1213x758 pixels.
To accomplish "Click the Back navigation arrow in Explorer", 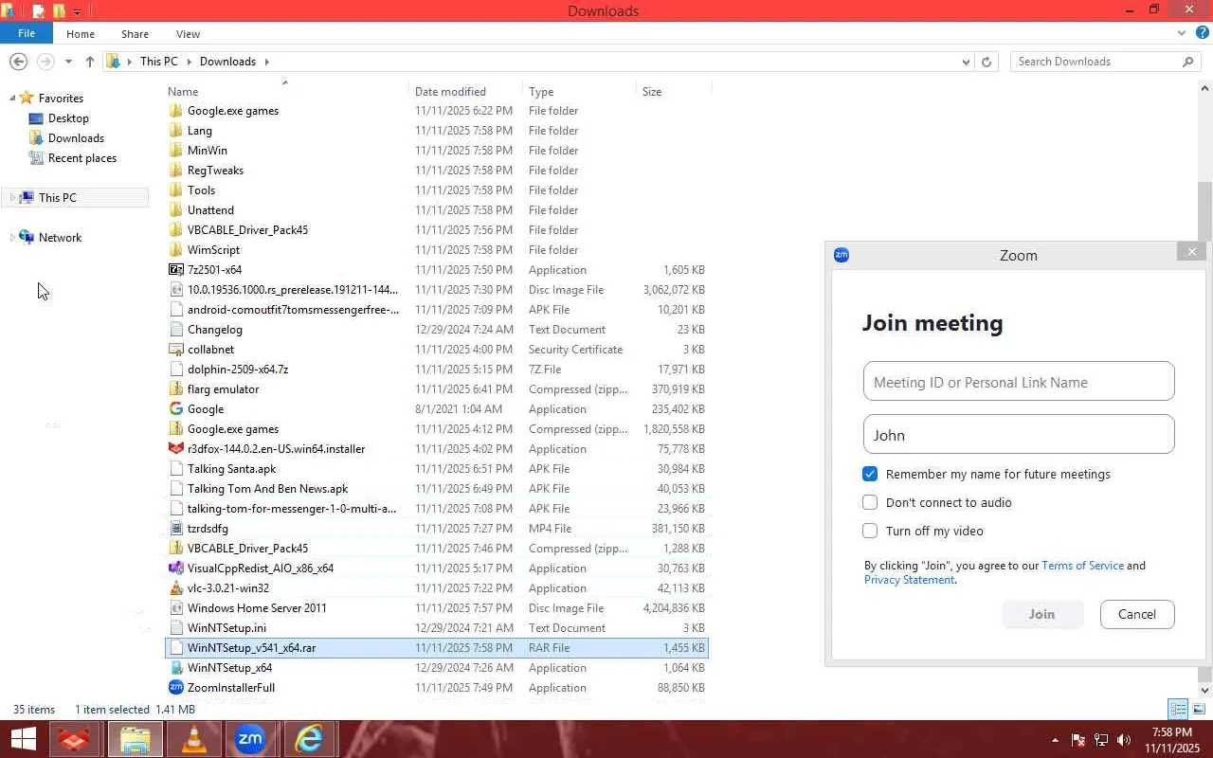I will (18, 62).
